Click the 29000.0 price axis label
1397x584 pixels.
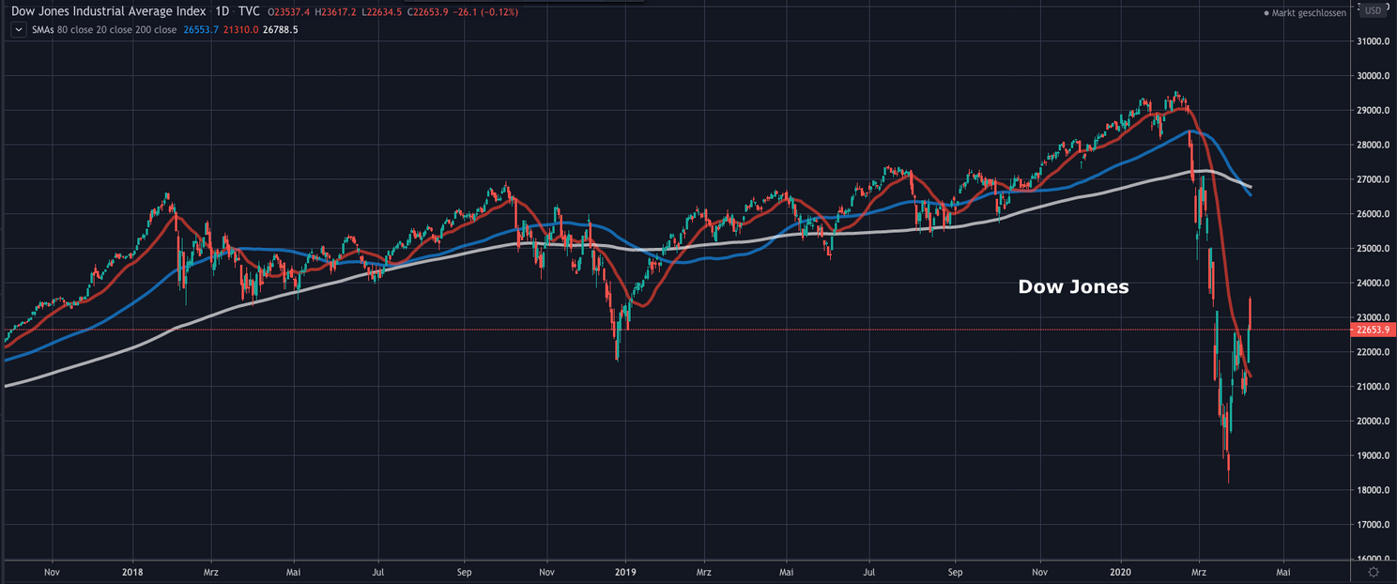[x=1372, y=111]
